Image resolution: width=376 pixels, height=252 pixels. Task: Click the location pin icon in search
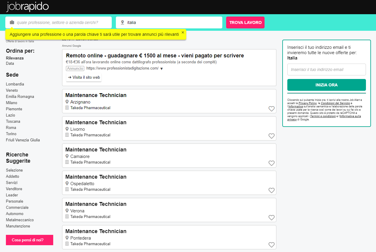click(122, 22)
